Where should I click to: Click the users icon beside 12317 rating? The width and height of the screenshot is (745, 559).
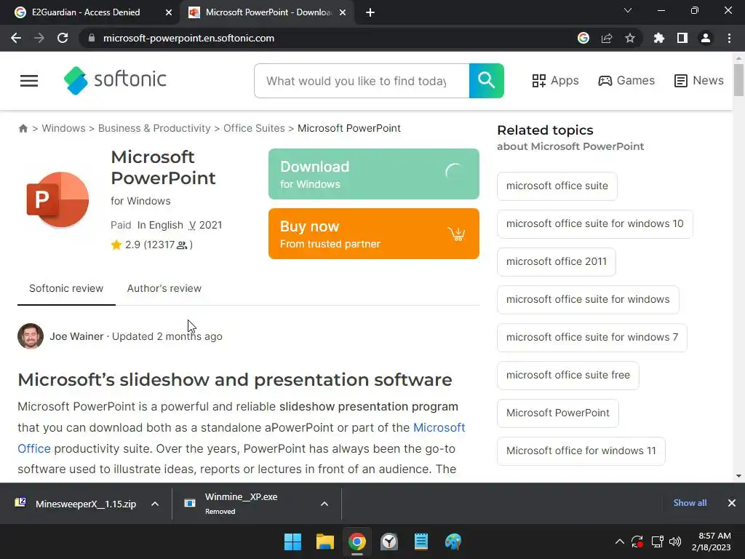pos(181,245)
